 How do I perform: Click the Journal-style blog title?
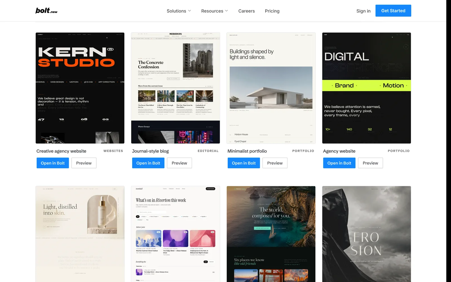point(150,151)
